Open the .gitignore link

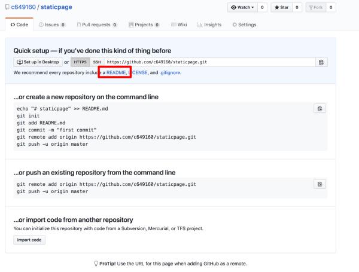pyautogui.click(x=170, y=72)
